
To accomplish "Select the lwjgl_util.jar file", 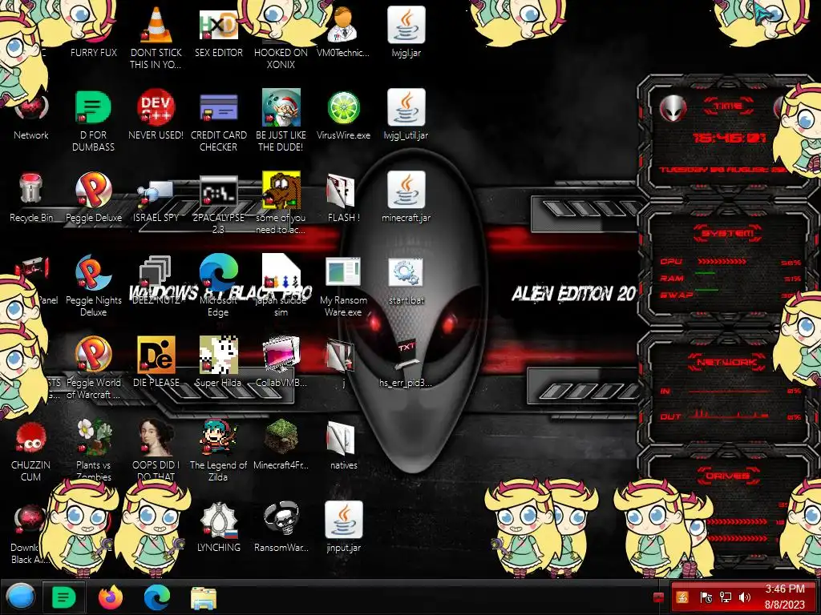I will (406, 108).
